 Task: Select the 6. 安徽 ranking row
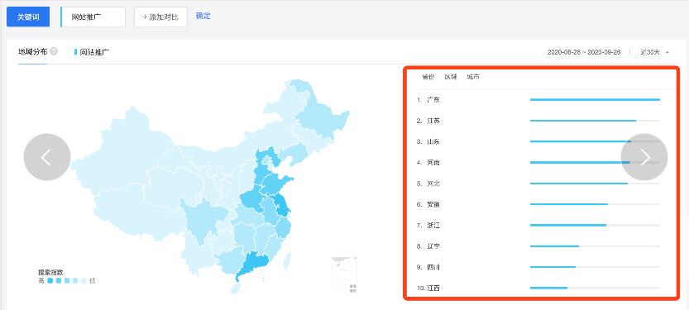click(x=538, y=204)
